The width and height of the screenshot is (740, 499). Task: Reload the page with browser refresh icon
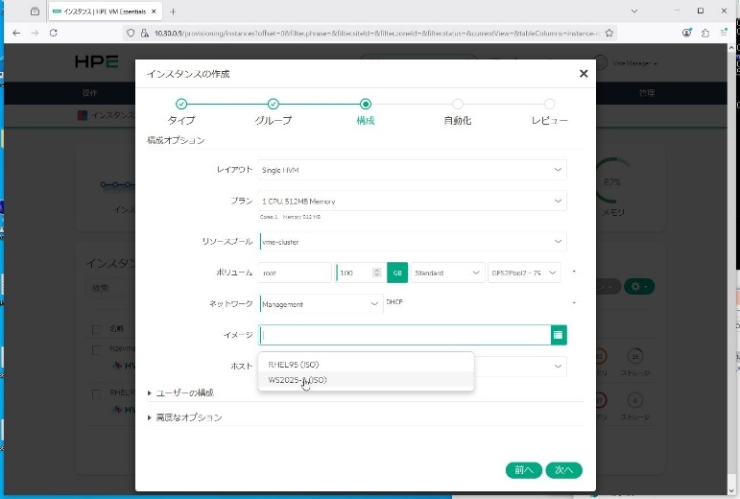pyautogui.click(x=53, y=33)
